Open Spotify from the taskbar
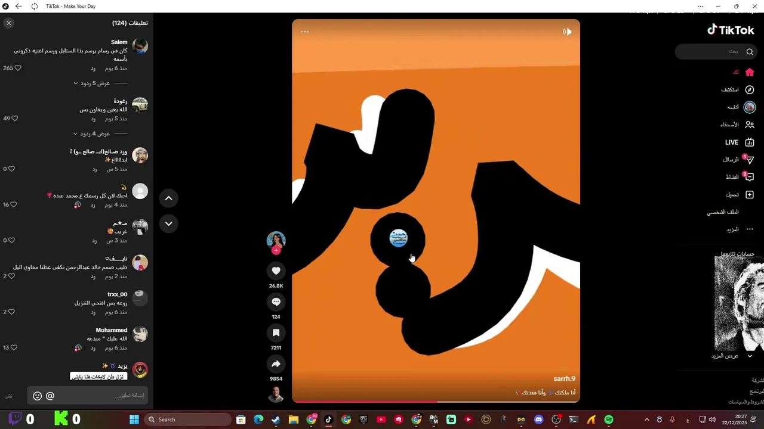The width and height of the screenshot is (764, 429). [x=609, y=419]
